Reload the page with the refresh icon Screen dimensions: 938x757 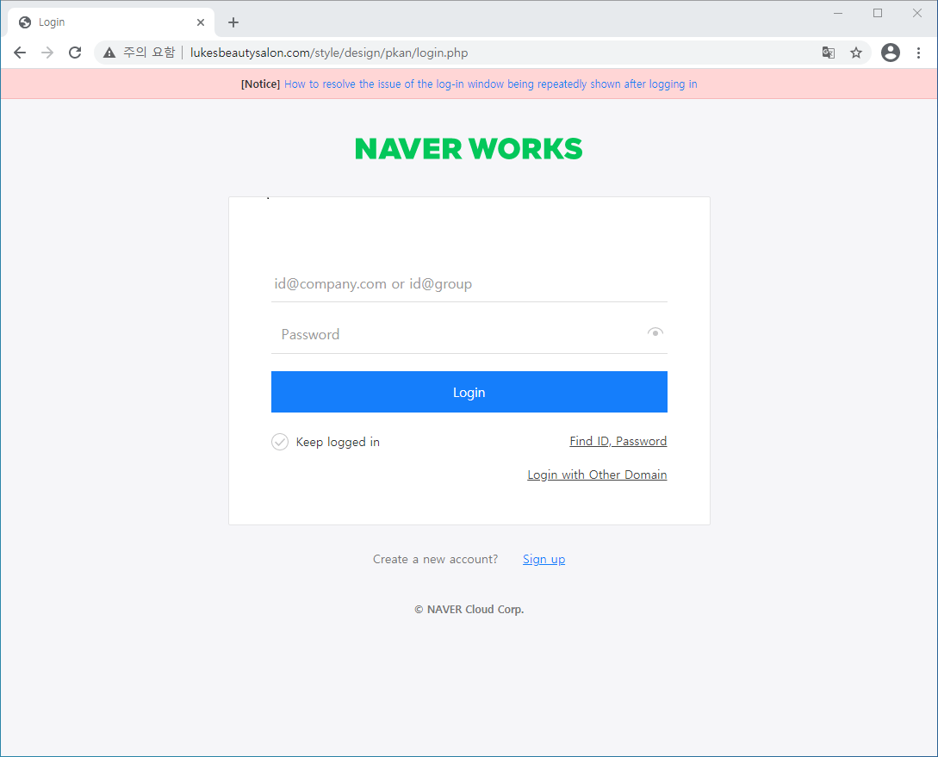coord(75,53)
